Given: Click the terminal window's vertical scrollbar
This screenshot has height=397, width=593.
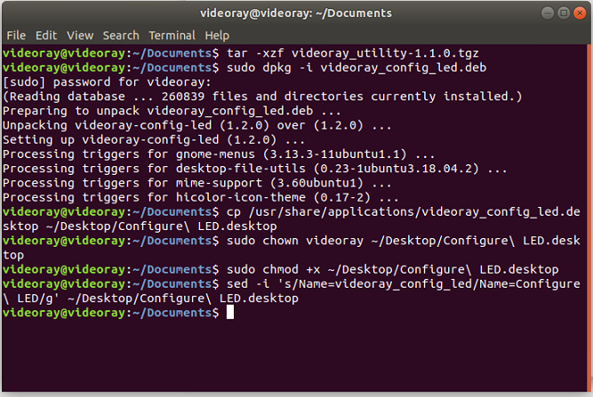Looking at the screenshot, I should [589, 218].
